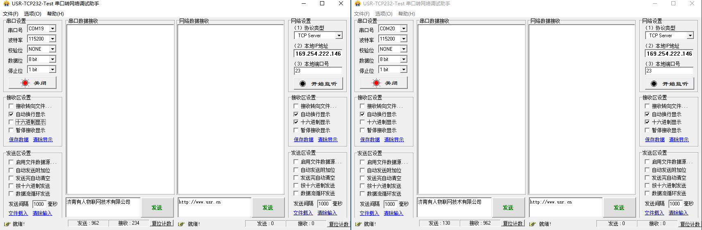Toggle 发送完自动清空 in right window network send settings

[x=647, y=178]
